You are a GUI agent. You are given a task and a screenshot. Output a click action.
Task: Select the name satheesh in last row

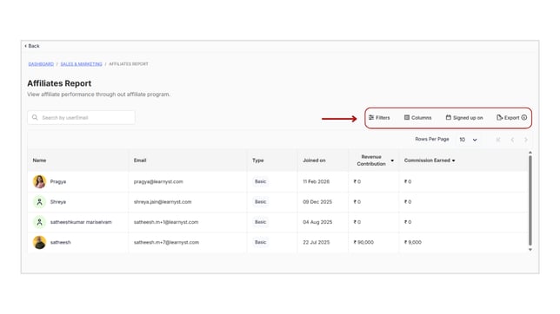60,242
